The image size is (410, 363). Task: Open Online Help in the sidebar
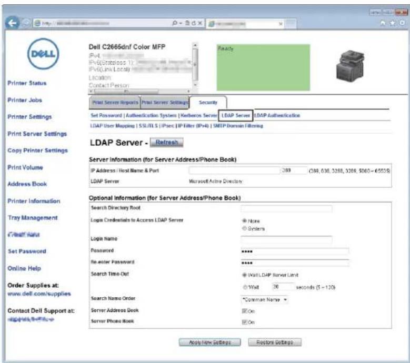click(x=24, y=268)
